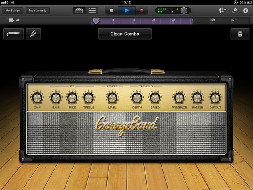
Task: Tap the level meter display
Action: pyautogui.click(x=168, y=11)
